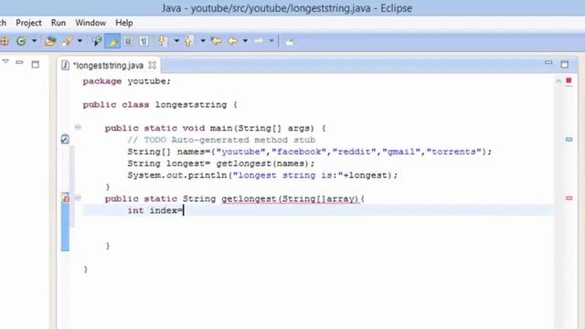Click the red error marker on overview ruler
The width and height of the screenshot is (585, 329).
(569, 198)
